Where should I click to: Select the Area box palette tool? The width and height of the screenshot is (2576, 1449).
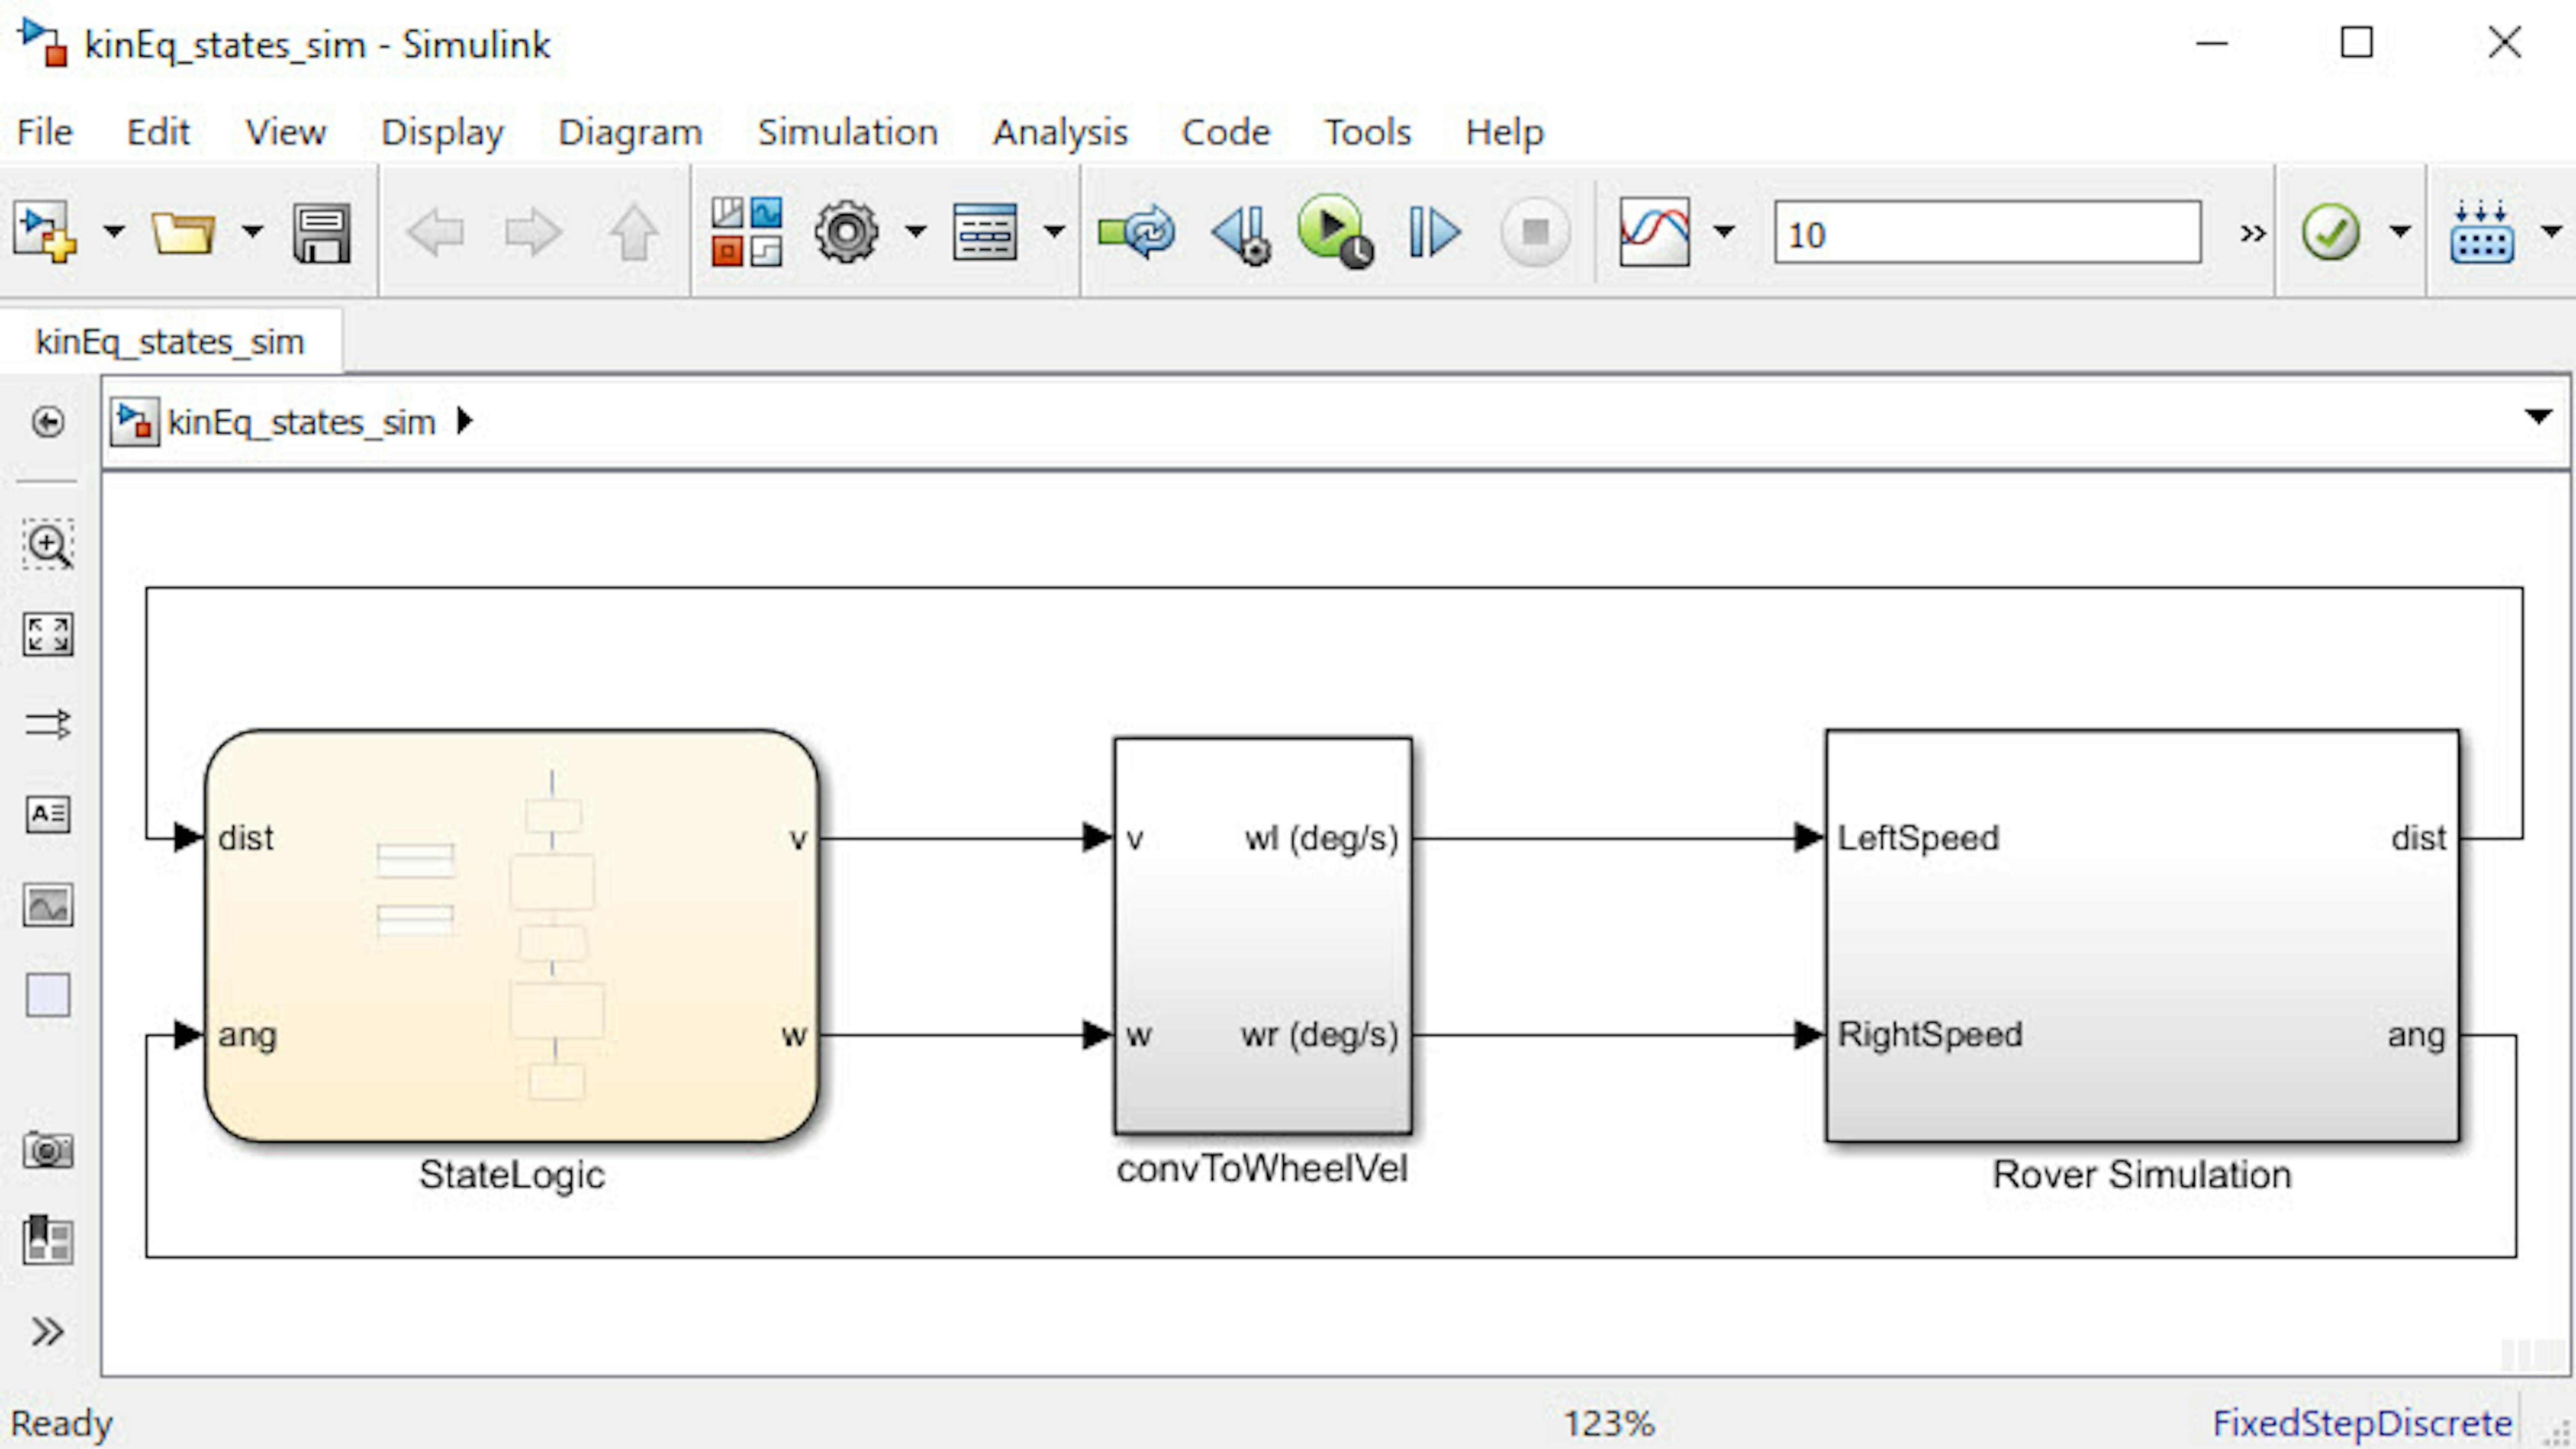48,995
